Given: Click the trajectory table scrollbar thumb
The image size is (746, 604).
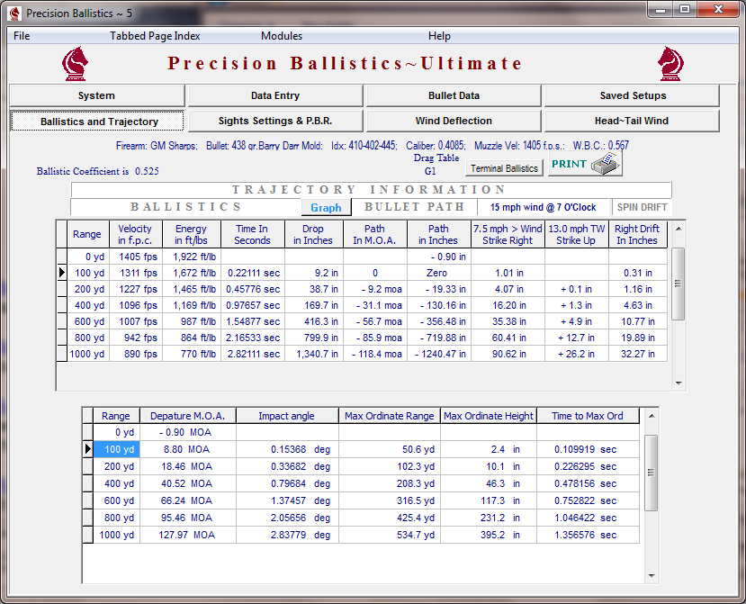Looking at the screenshot, I should [x=679, y=284].
